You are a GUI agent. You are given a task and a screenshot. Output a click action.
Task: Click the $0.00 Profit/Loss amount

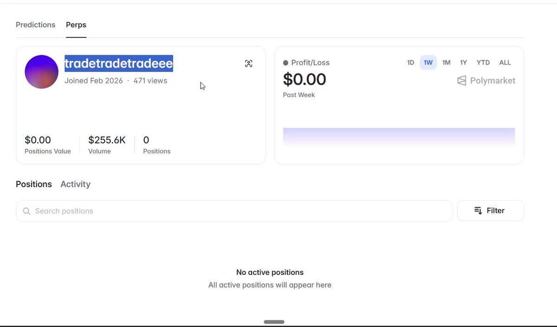304,79
